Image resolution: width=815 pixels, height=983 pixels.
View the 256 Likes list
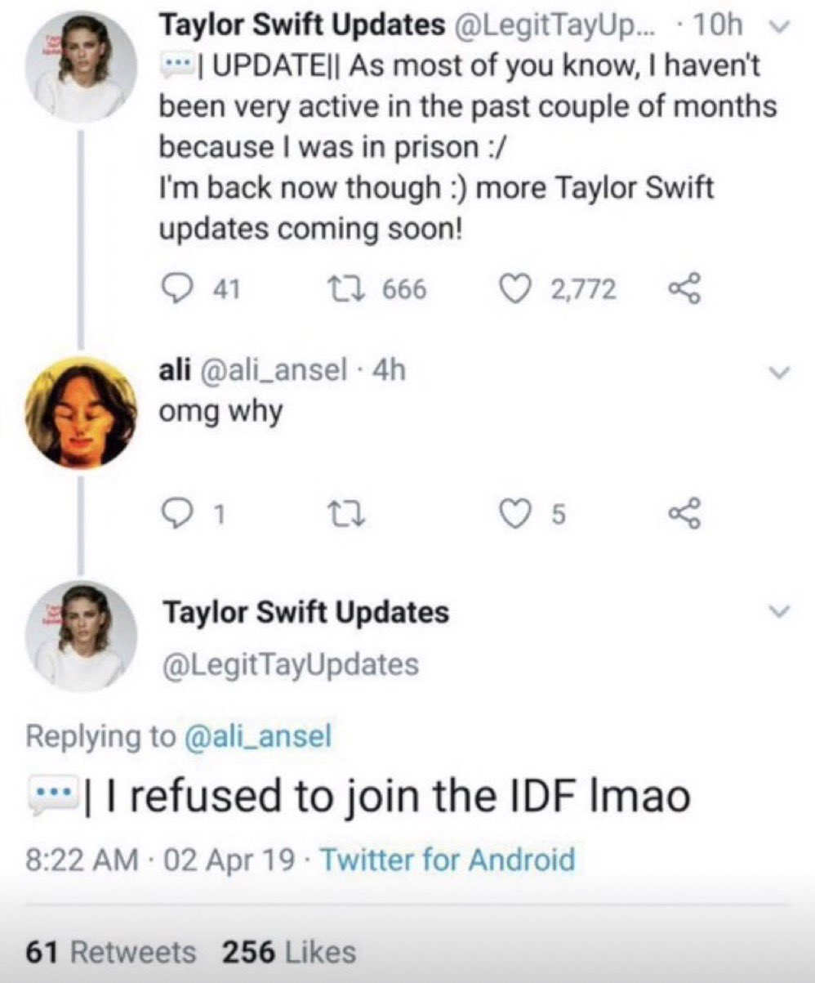289,952
